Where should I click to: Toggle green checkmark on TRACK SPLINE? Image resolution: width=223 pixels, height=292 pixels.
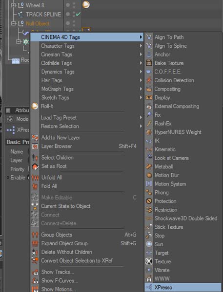pyautogui.click(x=79, y=14)
